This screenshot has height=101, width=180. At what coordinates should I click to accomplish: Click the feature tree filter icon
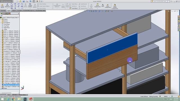tap(1, 16)
